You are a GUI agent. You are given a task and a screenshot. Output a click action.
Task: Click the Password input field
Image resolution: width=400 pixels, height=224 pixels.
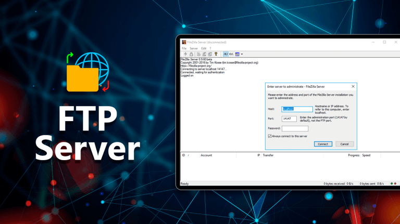(295, 128)
